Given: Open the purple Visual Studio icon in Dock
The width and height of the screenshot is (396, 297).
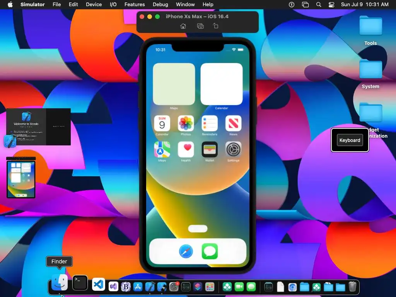Looking at the screenshot, I should pyautogui.click(x=113, y=287).
